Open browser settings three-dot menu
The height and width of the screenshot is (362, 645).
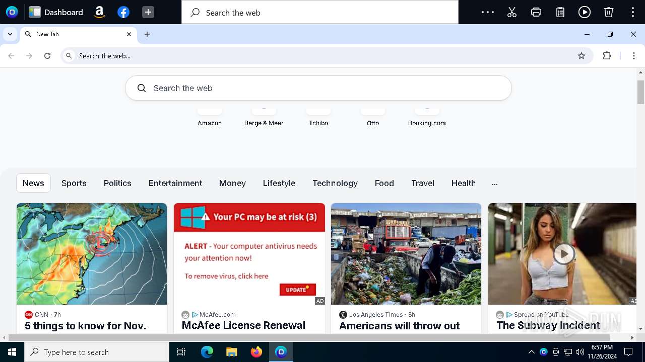pos(634,56)
